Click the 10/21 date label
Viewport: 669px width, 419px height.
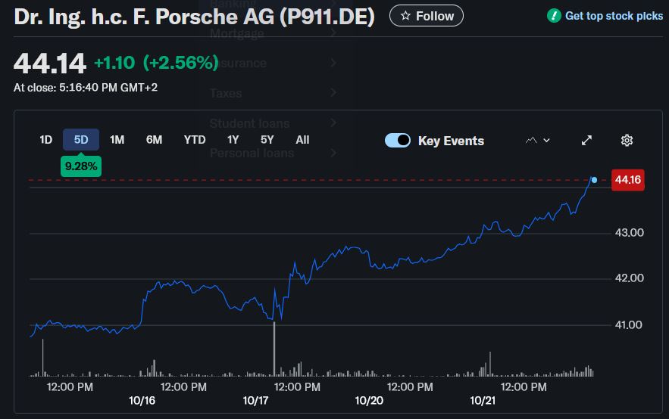pyautogui.click(x=483, y=401)
